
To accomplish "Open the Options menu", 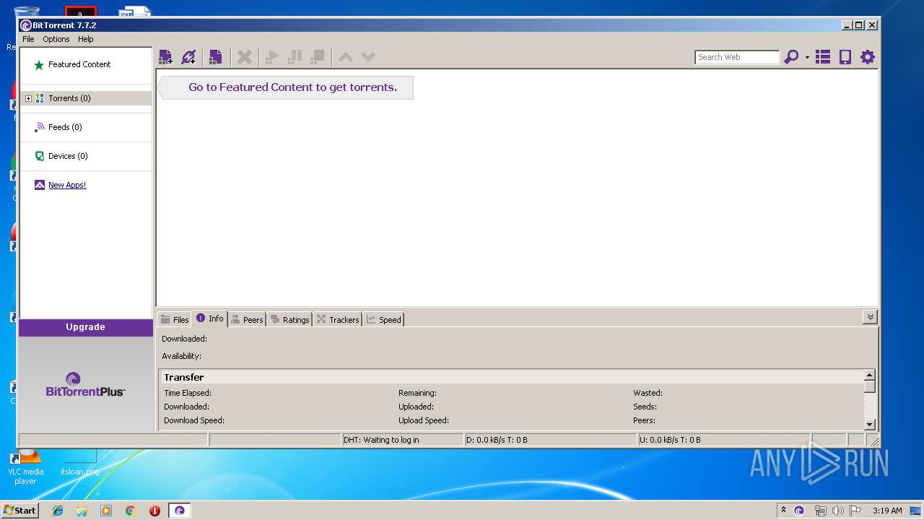I will click(56, 39).
